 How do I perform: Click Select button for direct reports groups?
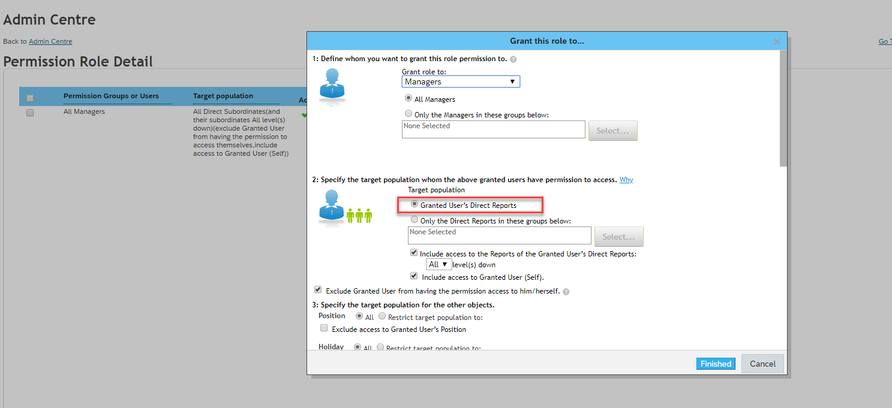pos(618,237)
